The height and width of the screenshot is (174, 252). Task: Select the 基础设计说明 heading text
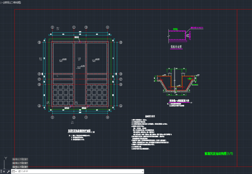[x=150, y=116]
